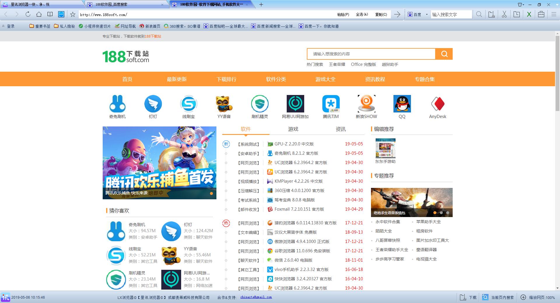Open the skin shirt dropdown in title bar
This screenshot has width=560, height=303.
521,4
